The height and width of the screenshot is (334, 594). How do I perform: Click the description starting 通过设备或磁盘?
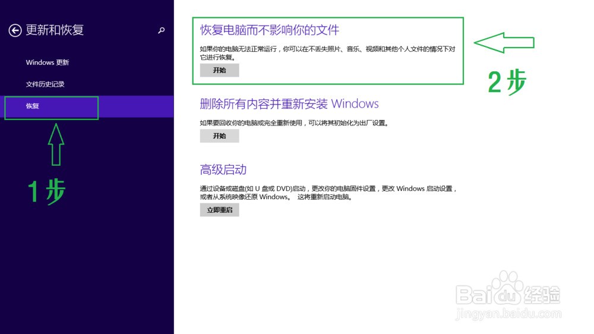(x=329, y=193)
